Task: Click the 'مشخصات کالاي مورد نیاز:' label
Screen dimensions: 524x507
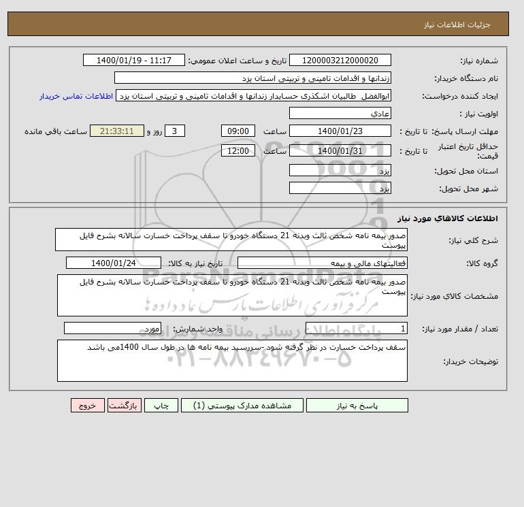Action: [x=454, y=296]
